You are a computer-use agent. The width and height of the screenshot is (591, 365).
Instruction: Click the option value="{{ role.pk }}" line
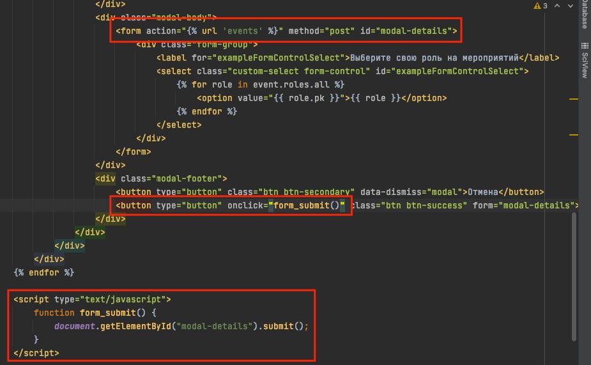click(x=322, y=98)
